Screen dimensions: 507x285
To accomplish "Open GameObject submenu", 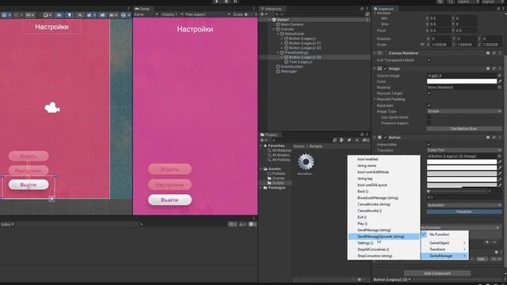I will tap(444, 243).
